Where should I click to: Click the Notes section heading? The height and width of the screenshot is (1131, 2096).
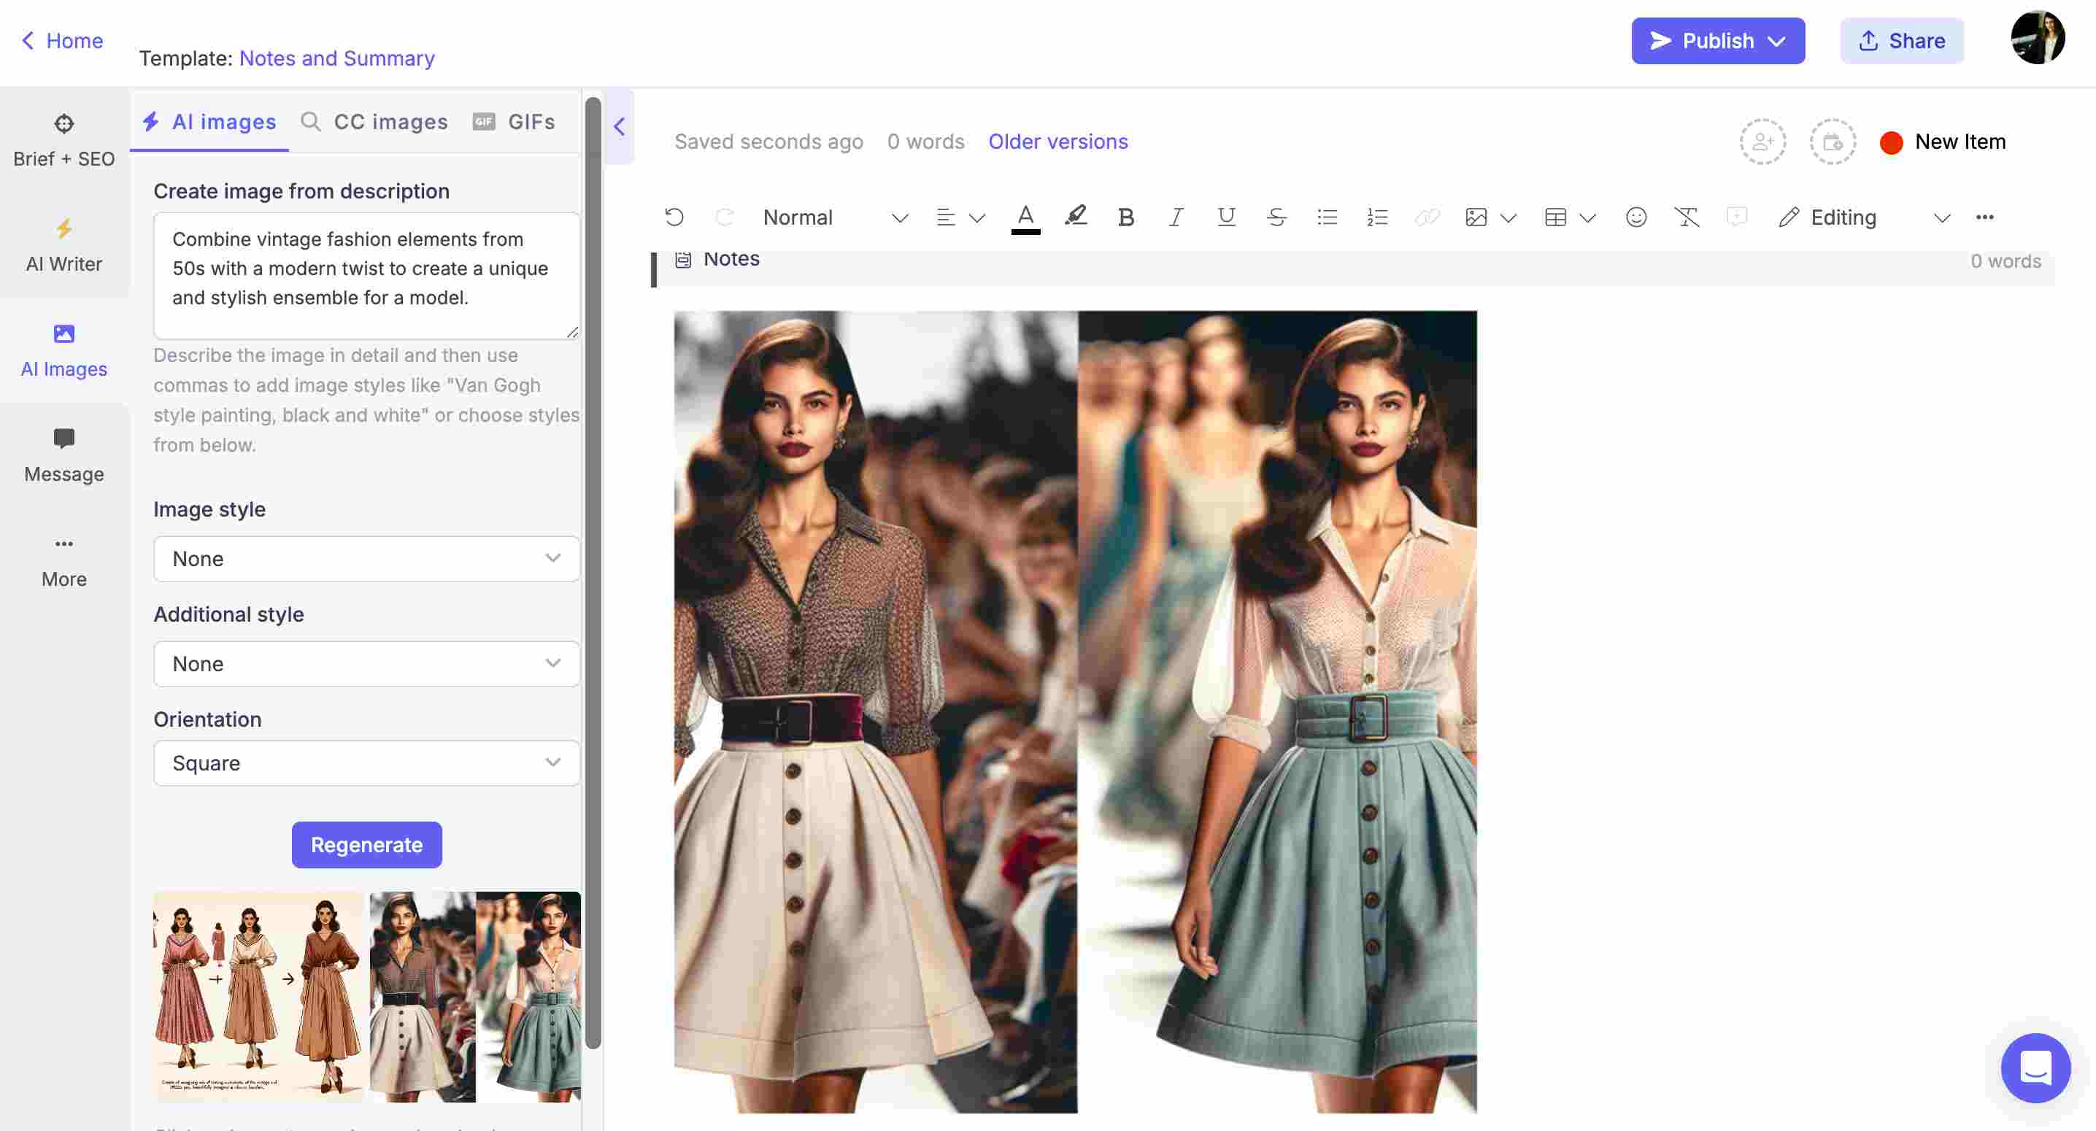click(731, 259)
